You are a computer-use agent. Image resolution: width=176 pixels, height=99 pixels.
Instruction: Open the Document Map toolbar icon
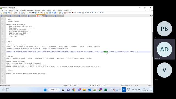click(x=60, y=13)
